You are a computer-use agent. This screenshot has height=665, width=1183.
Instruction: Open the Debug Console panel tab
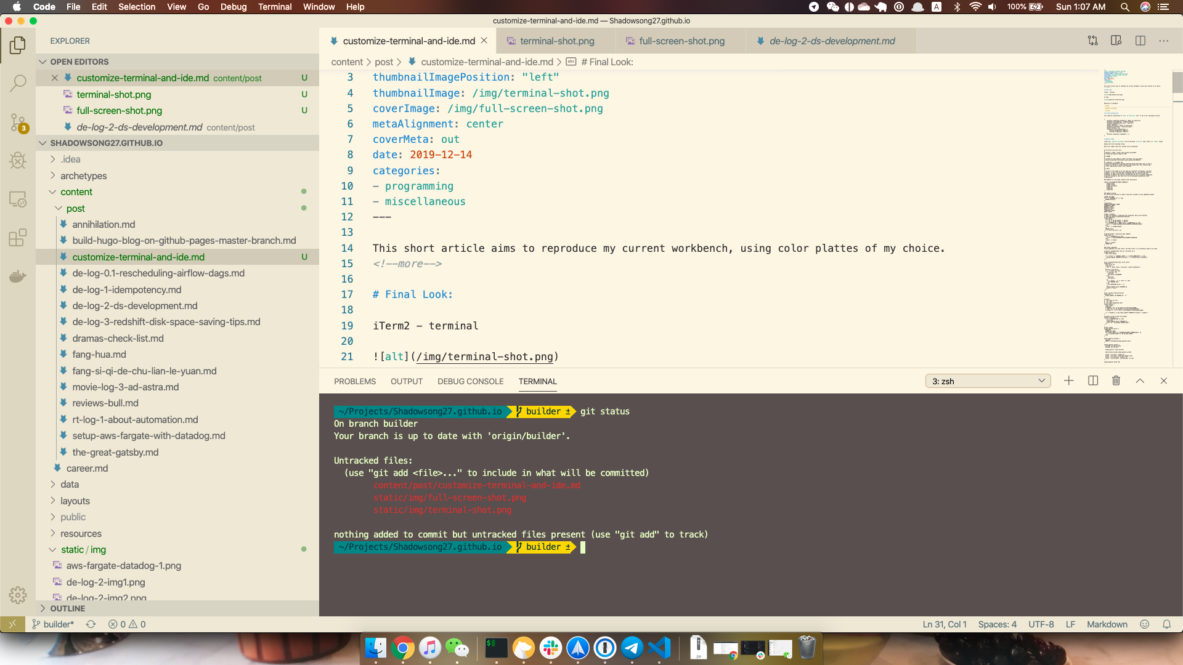(x=471, y=381)
